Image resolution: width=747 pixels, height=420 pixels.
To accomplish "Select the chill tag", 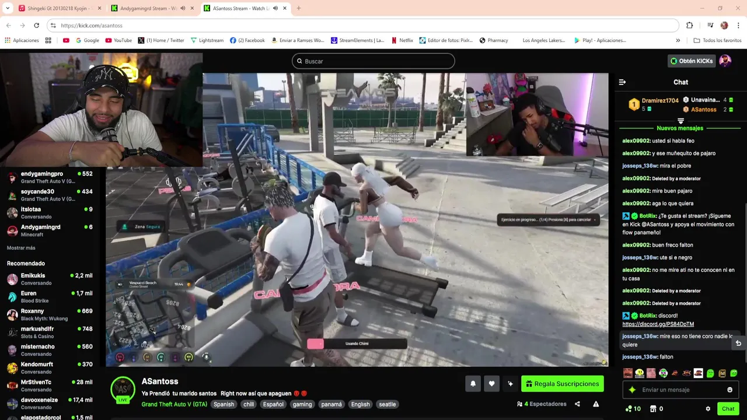I will (x=249, y=404).
